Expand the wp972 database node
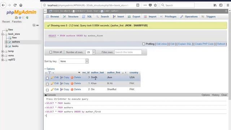231x130 pixels. coord(3,60)
